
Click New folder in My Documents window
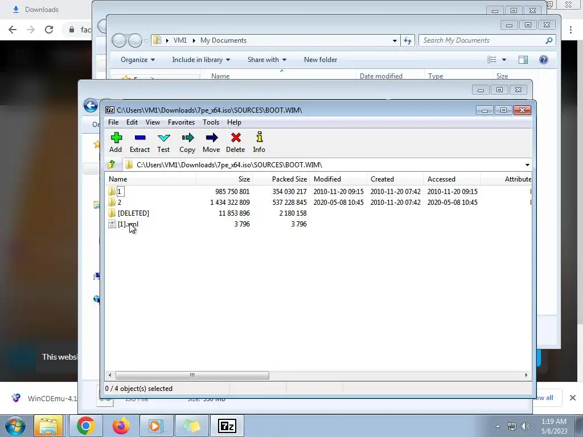coord(320,59)
